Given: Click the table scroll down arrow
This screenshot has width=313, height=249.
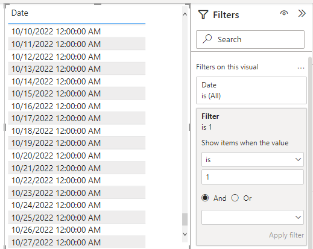Looking at the screenshot, I should coord(185,234).
